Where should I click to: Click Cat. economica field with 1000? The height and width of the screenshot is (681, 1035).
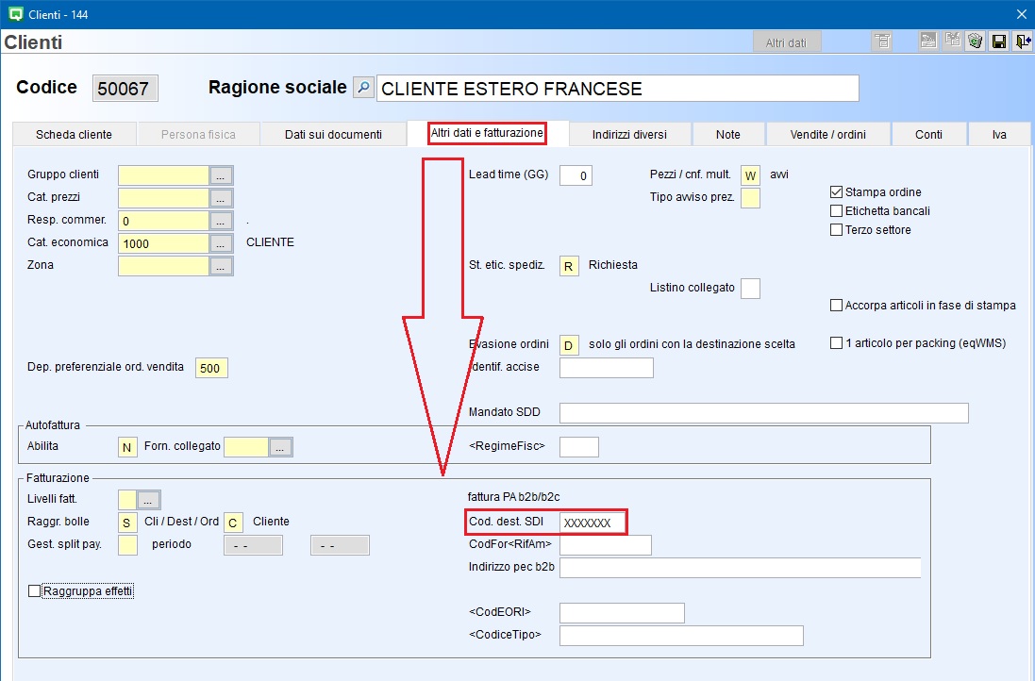pyautogui.click(x=164, y=243)
